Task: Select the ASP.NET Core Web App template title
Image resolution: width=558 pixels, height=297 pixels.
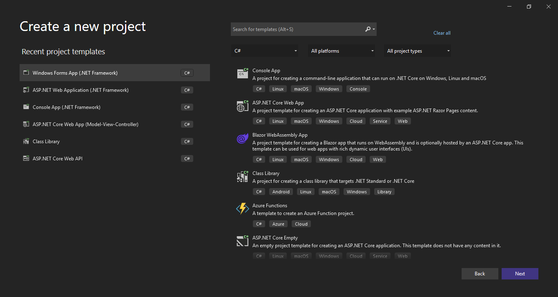Action: coord(278,103)
